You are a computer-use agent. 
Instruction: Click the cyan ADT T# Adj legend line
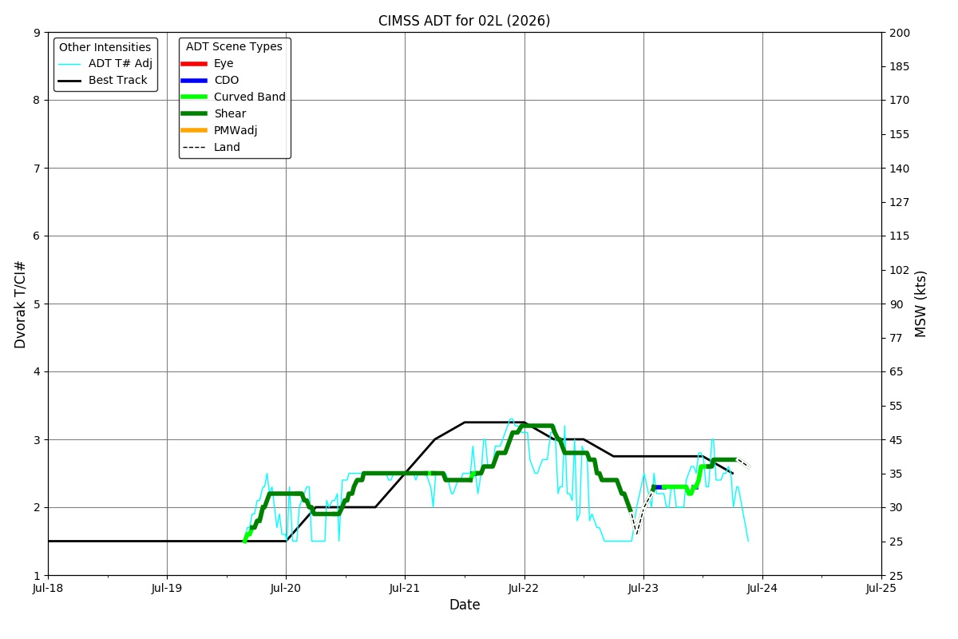click(69, 64)
